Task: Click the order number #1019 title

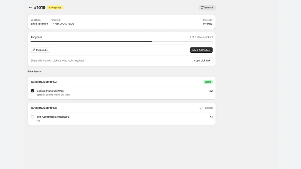Action: (40, 8)
